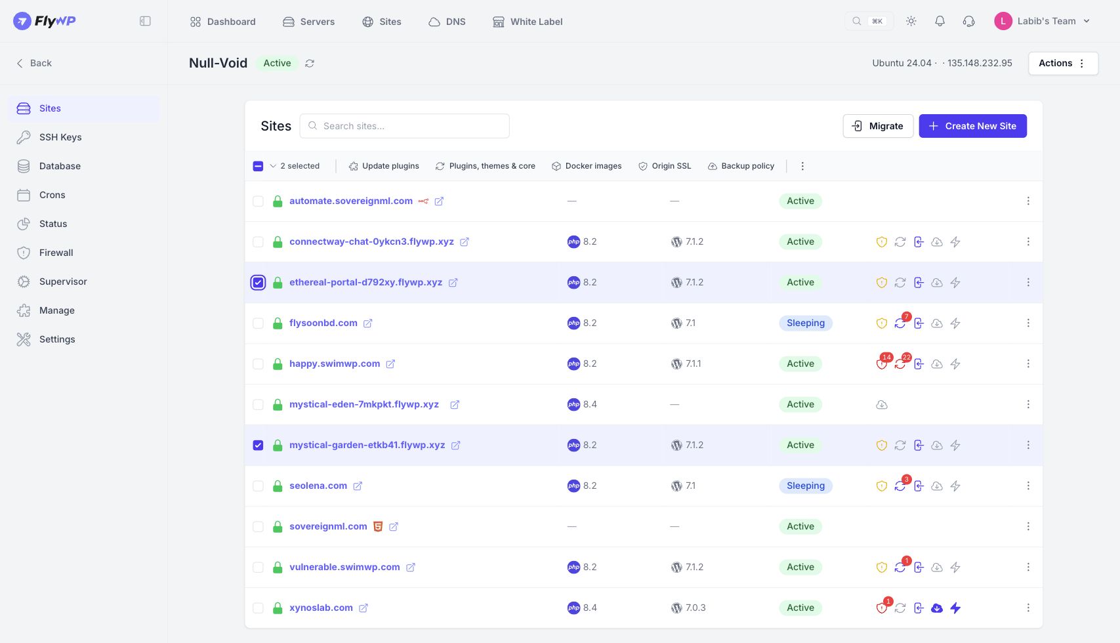Refresh Null-Void server status icon
This screenshot has width=1120, height=643.
(x=310, y=63)
